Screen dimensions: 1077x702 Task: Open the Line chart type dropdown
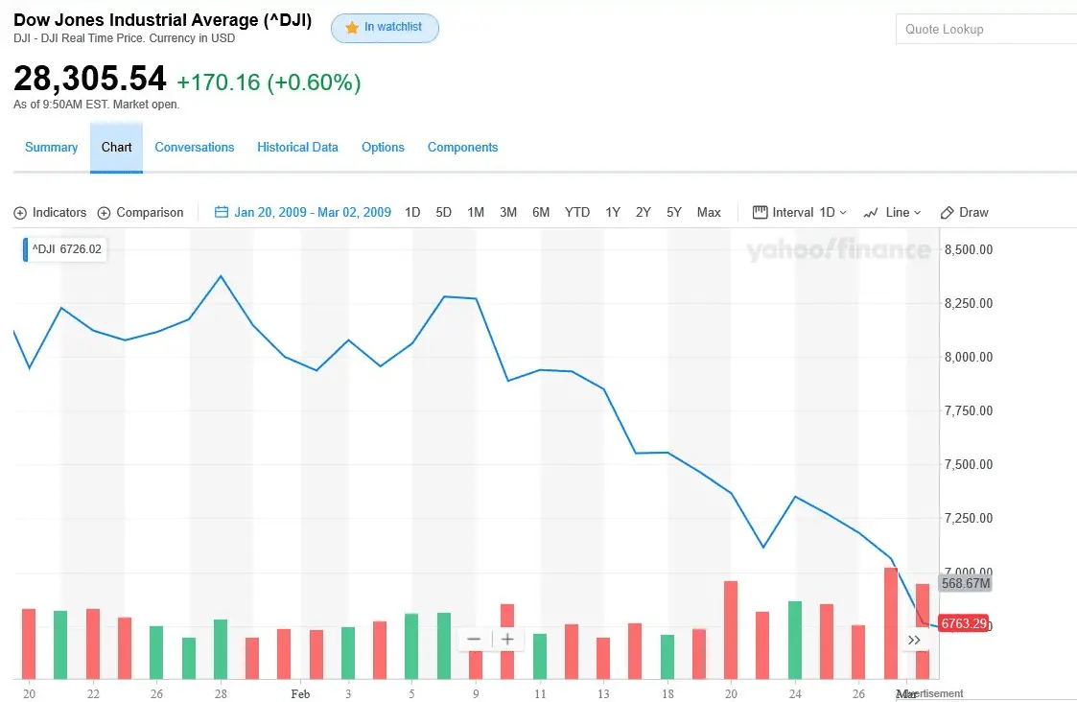pos(892,213)
